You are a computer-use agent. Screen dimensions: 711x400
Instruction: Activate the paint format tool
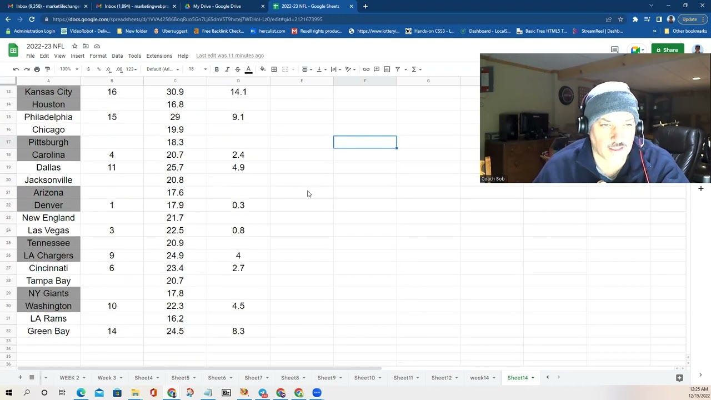pyautogui.click(x=47, y=69)
